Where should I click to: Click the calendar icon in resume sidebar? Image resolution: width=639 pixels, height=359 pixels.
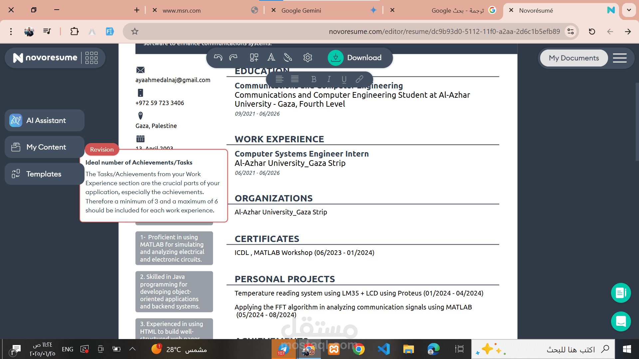(140, 139)
